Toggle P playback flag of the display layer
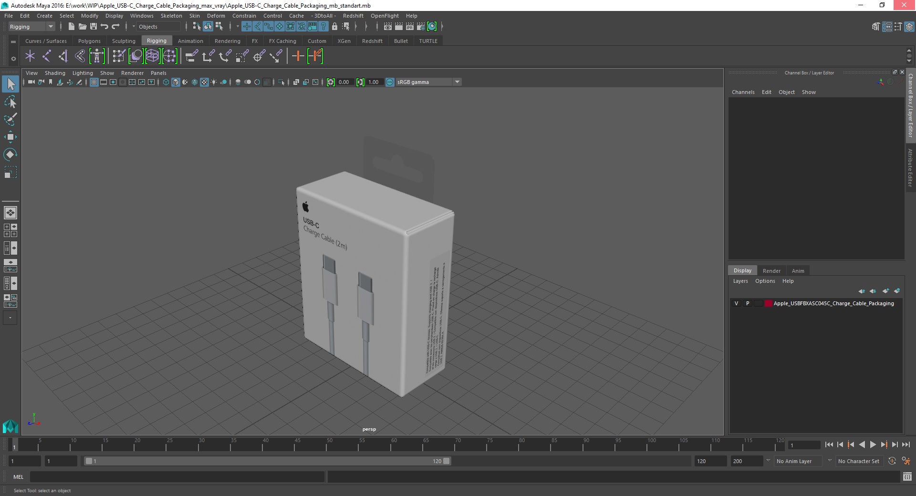Viewport: 916px width, 496px height. click(x=748, y=303)
